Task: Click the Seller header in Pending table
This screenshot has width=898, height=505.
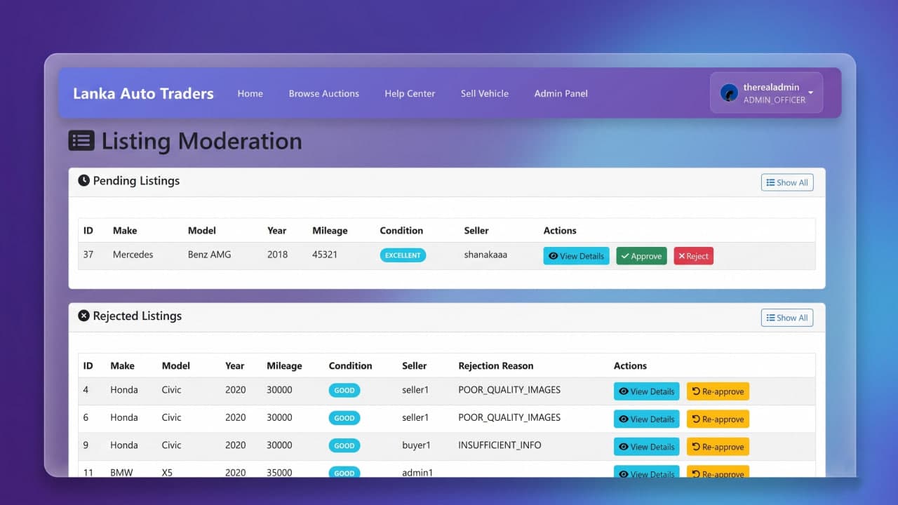Action: click(x=476, y=230)
